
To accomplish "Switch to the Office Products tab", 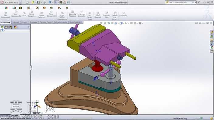I will [60, 22].
